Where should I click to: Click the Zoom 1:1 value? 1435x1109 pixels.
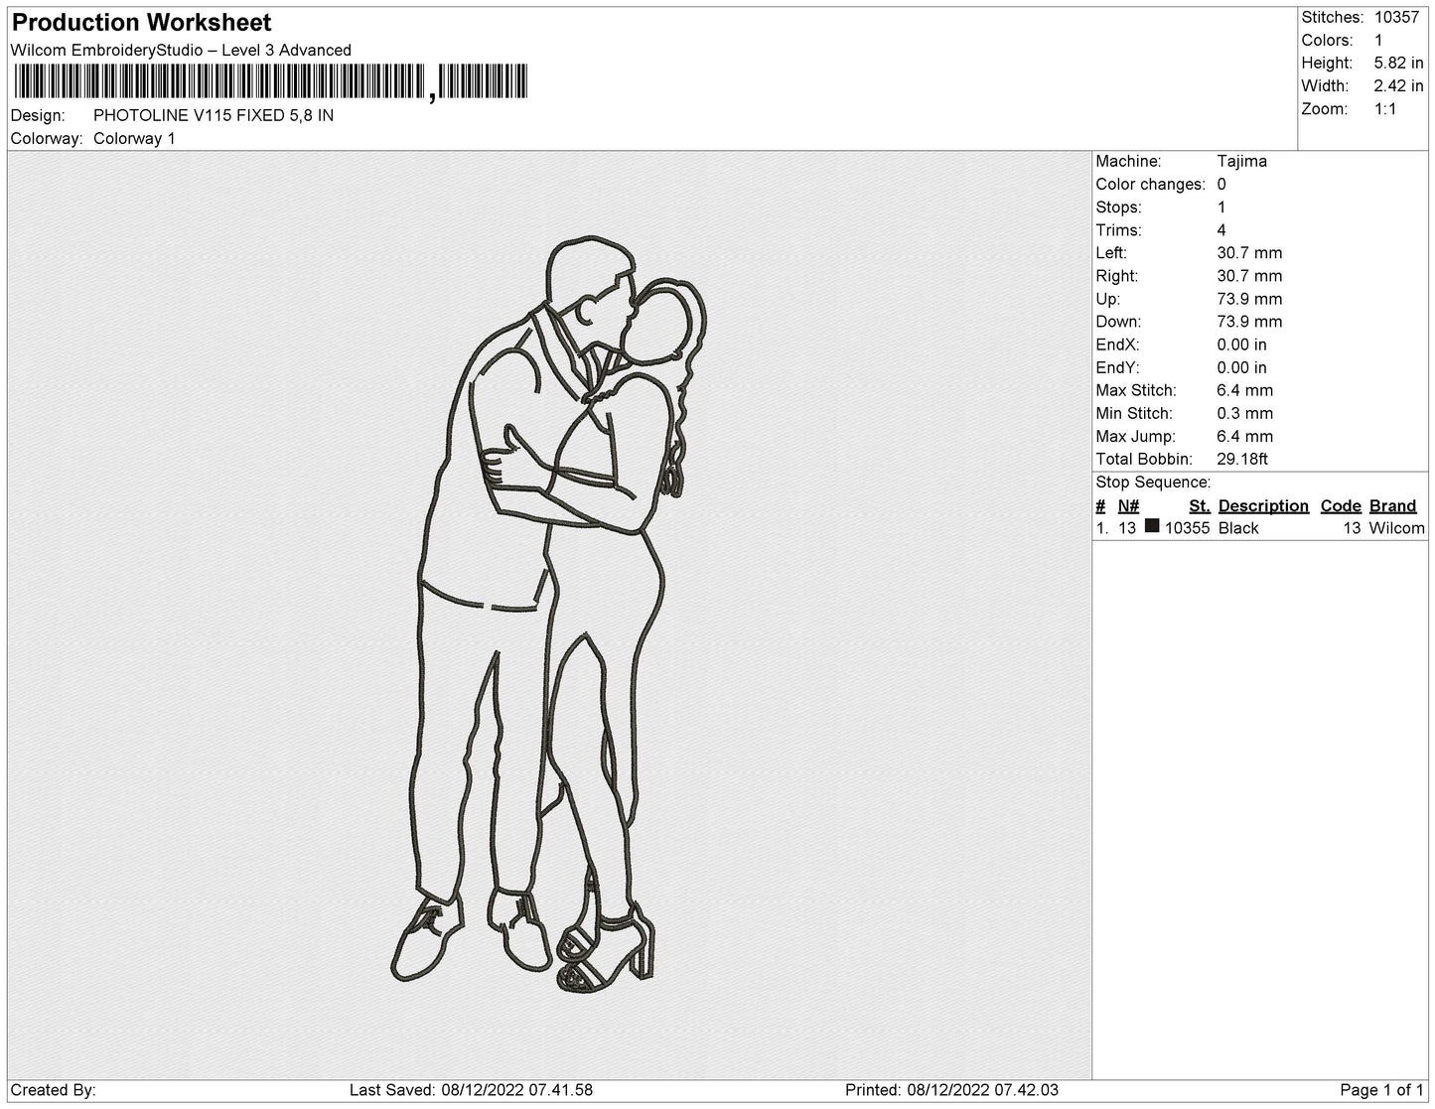pyautogui.click(x=1385, y=108)
